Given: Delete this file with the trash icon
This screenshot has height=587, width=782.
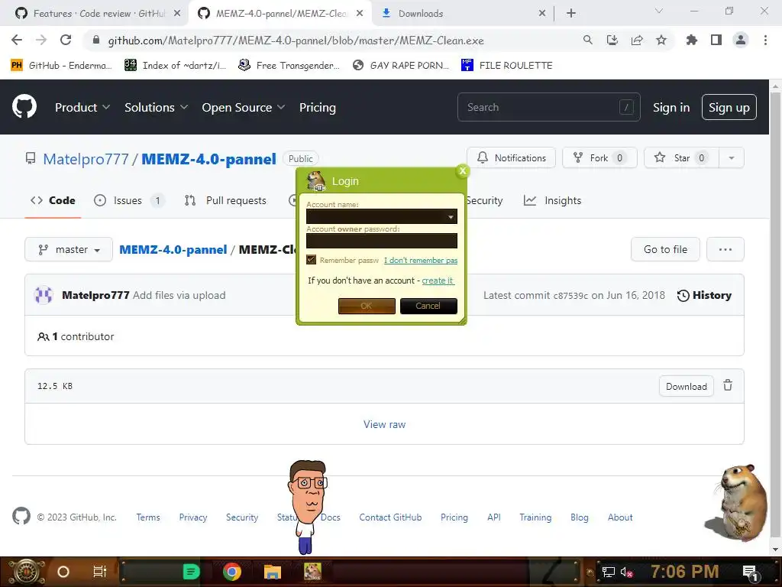Looking at the screenshot, I should [728, 385].
